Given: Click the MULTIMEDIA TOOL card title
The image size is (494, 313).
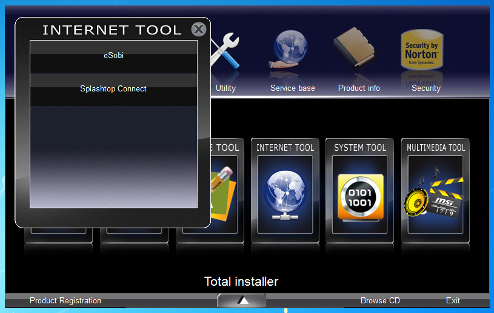Looking at the screenshot, I should point(436,148).
